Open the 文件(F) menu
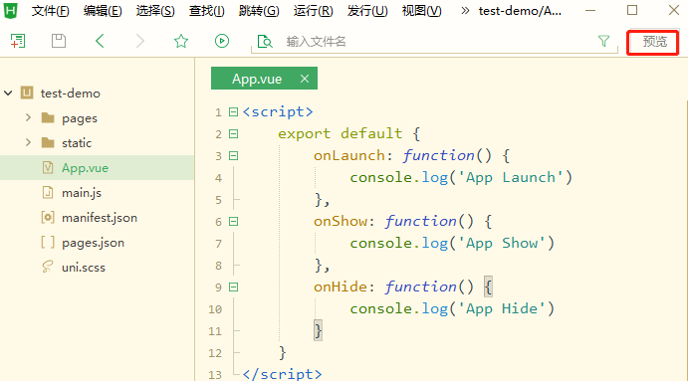Screen dimensions: 688x381 pyautogui.click(x=50, y=11)
